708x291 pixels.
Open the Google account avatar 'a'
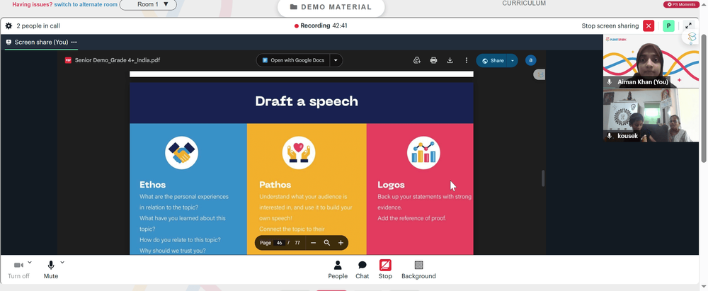530,60
